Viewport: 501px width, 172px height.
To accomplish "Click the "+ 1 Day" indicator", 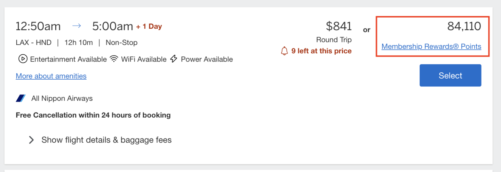I will [x=149, y=26].
